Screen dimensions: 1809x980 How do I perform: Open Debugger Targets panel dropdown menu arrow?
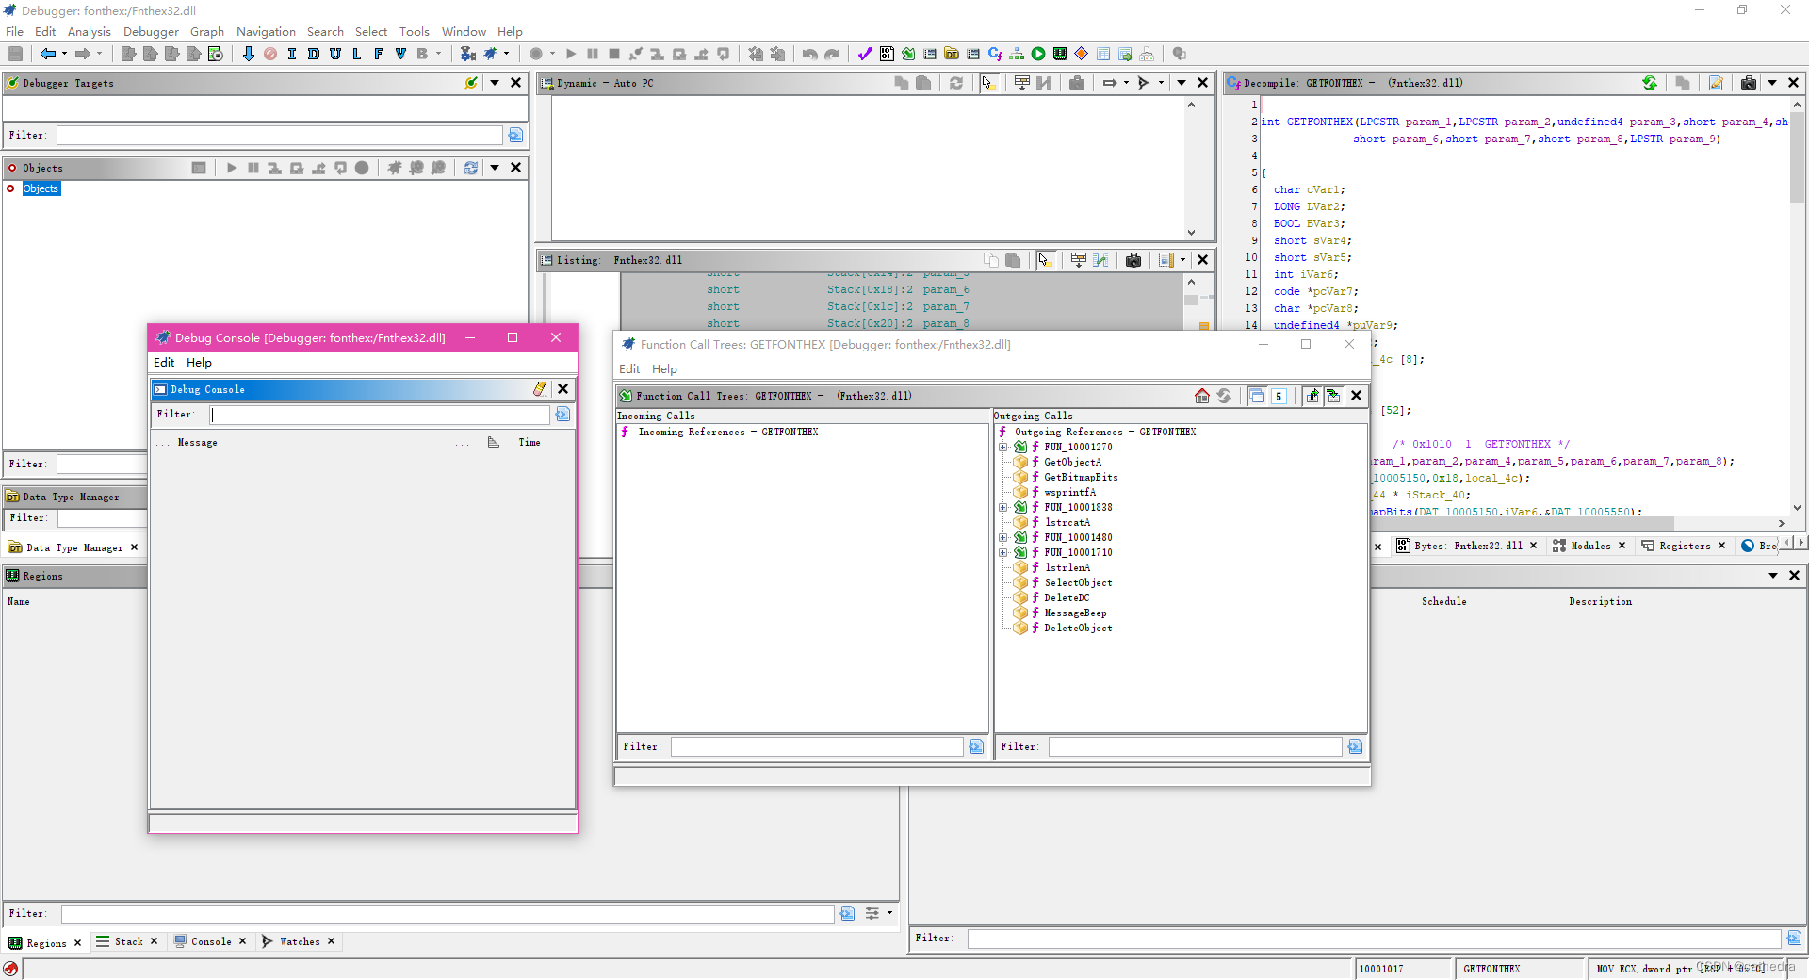pos(495,83)
